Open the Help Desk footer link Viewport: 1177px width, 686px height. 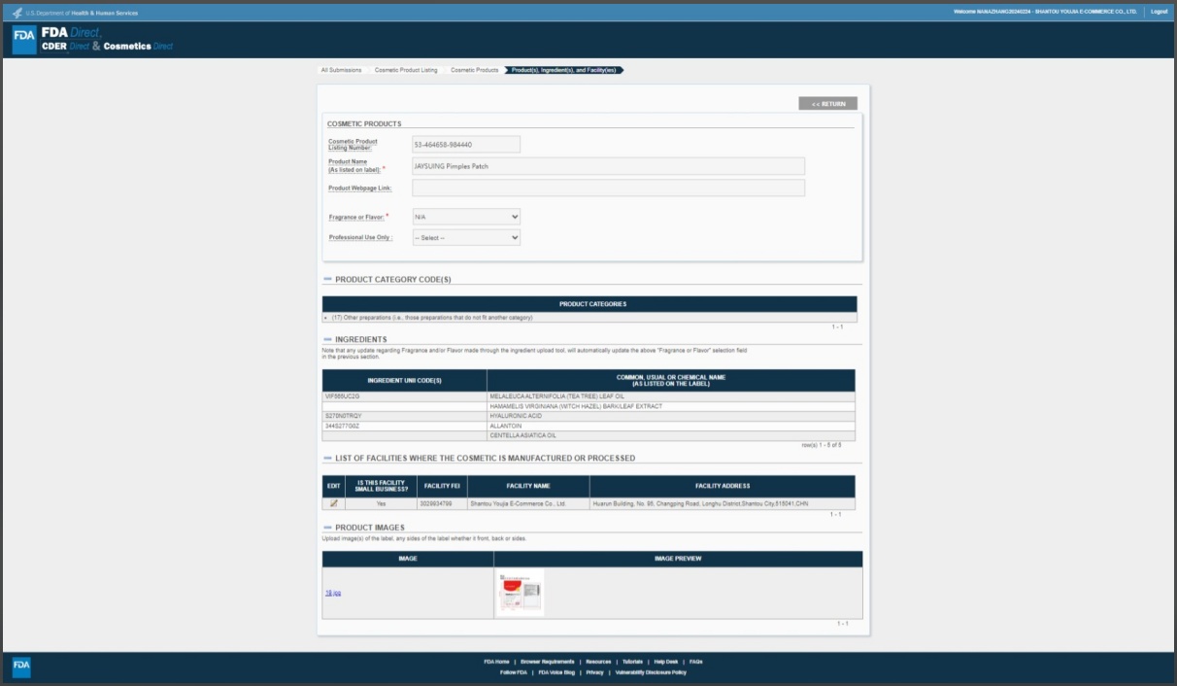click(x=665, y=662)
